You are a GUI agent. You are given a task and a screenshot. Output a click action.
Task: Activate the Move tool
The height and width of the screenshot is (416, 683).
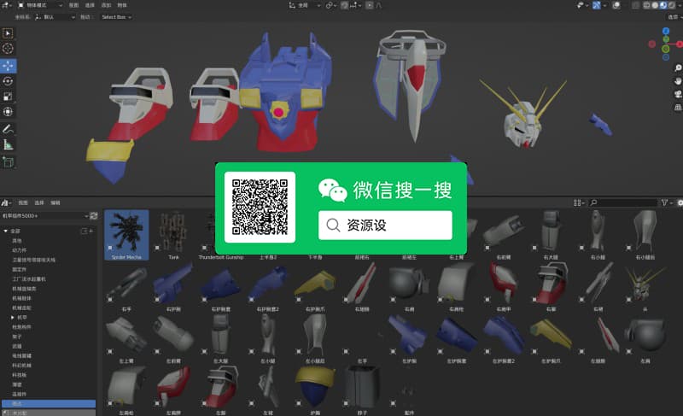tap(8, 66)
